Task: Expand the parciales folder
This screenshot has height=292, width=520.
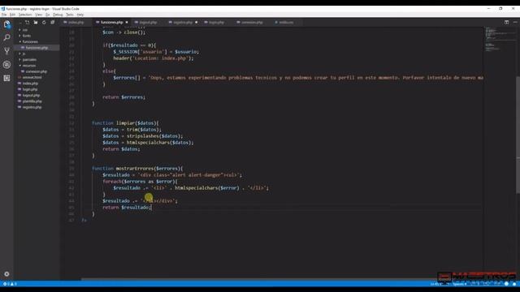Action: pos(29,59)
